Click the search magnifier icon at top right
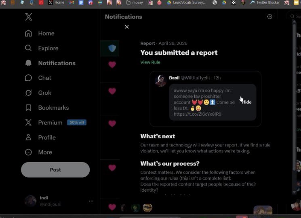 tap(292, 16)
